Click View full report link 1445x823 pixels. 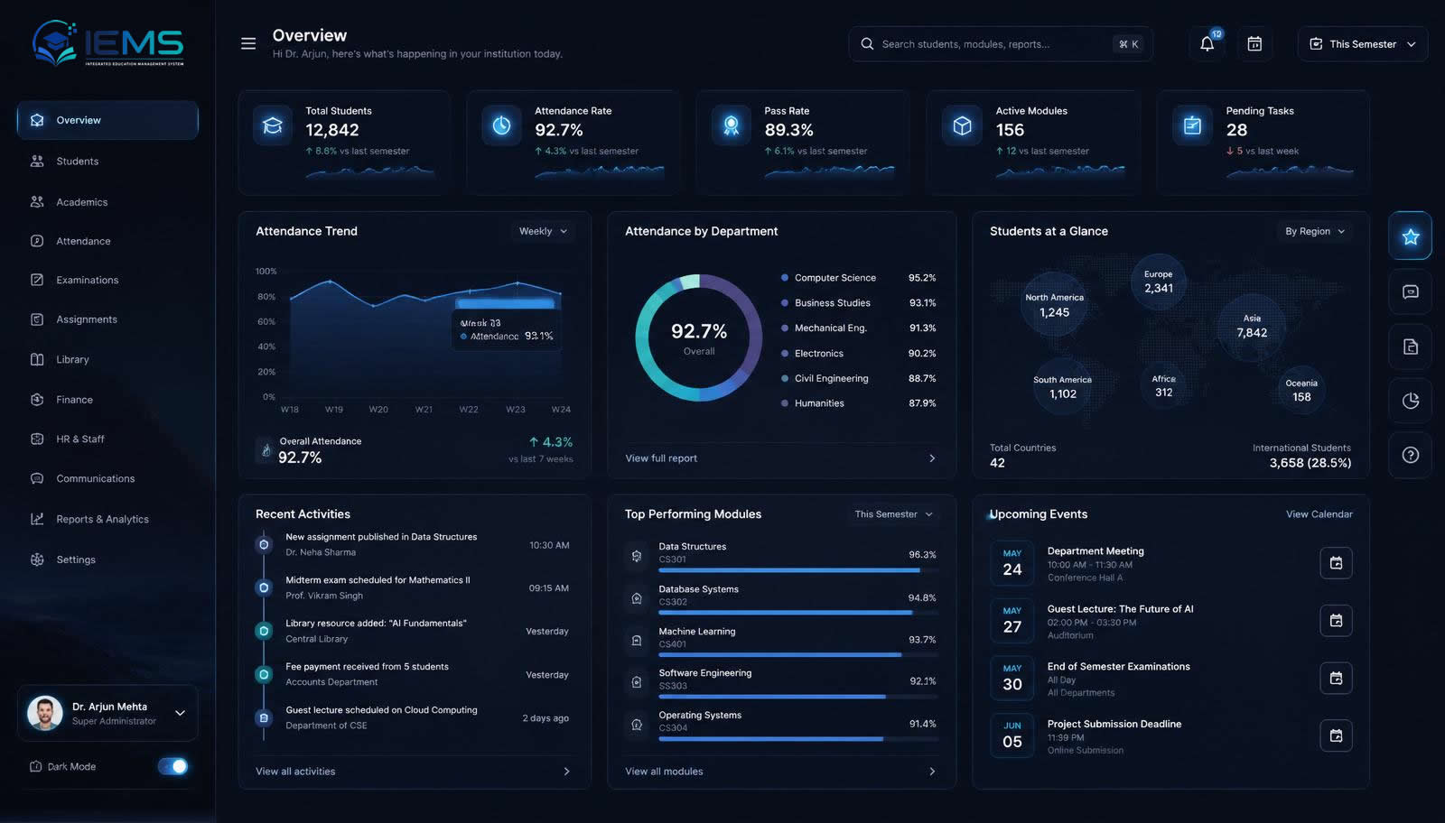661,458
